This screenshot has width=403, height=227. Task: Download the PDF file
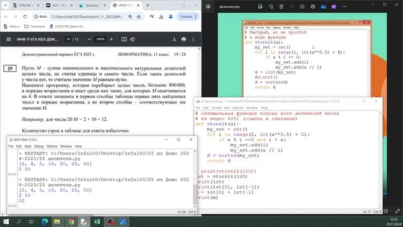[174, 39]
